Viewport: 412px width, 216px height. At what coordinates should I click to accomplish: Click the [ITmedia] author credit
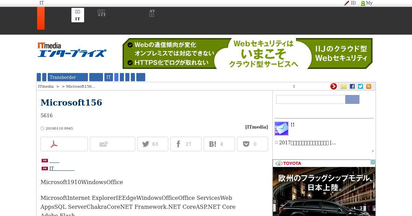pos(256,127)
